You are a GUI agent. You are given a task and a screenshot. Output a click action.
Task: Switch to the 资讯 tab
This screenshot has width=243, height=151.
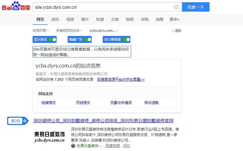[55, 19]
